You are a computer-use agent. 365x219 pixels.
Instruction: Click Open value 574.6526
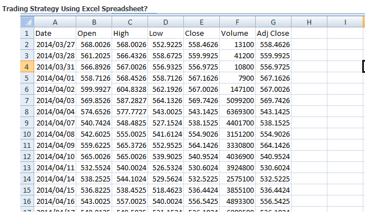pyautogui.click(x=94, y=111)
